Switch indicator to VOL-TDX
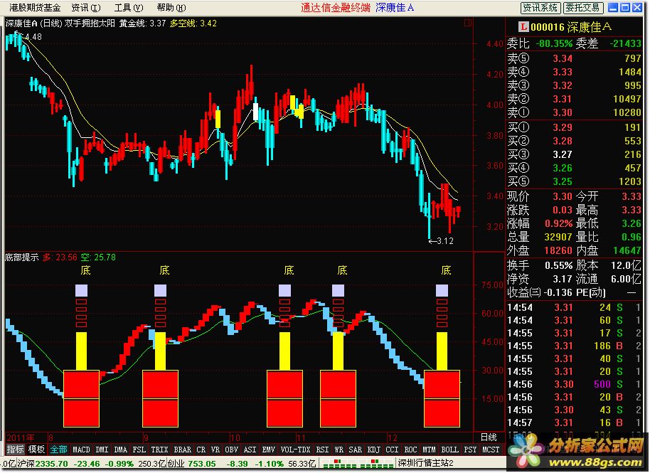Screen dimensions: 650x473 click(296, 450)
